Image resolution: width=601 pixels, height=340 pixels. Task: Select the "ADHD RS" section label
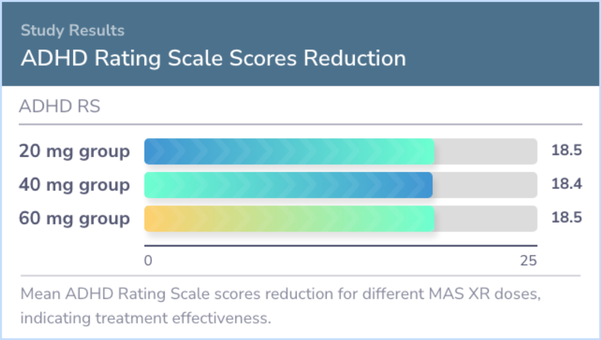pyautogui.click(x=60, y=107)
